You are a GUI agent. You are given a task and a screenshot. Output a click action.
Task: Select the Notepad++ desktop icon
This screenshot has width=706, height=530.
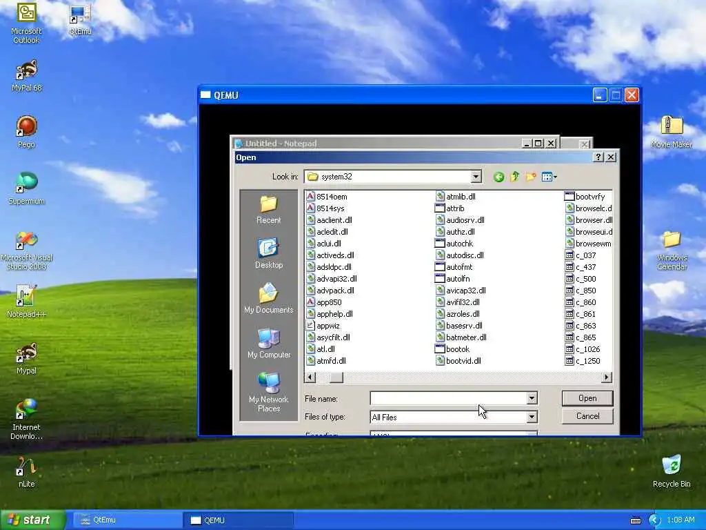pyautogui.click(x=27, y=302)
